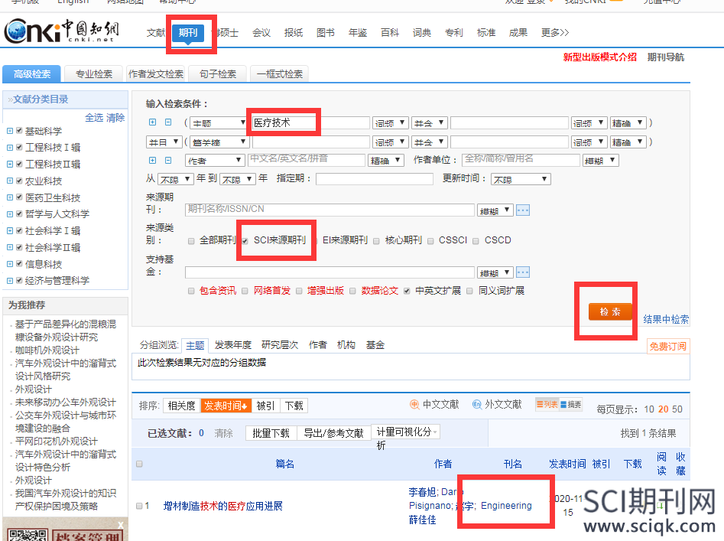Image resolution: width=724 pixels, height=541 pixels.
Task: Check 全部期刊 source checkbox
Action: pos(191,241)
